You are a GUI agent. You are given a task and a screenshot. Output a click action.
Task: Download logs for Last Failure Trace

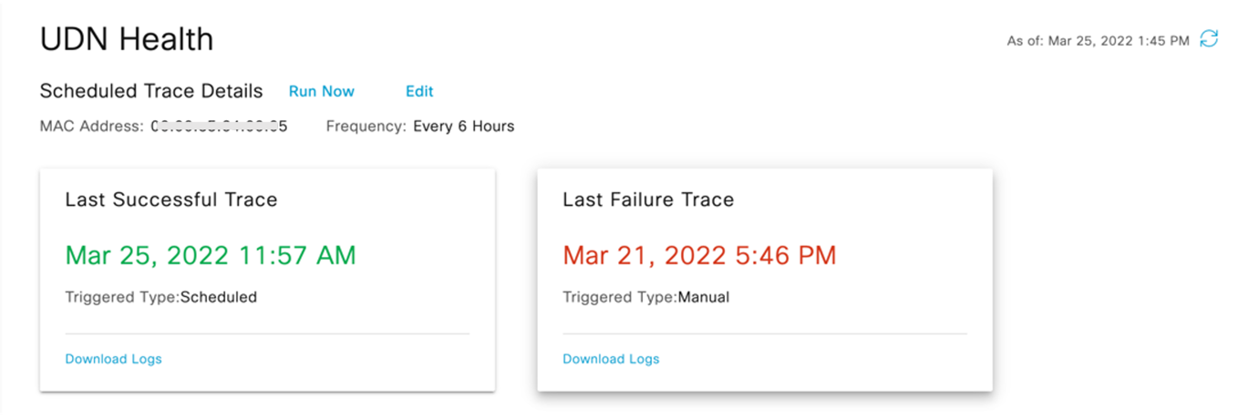click(611, 359)
